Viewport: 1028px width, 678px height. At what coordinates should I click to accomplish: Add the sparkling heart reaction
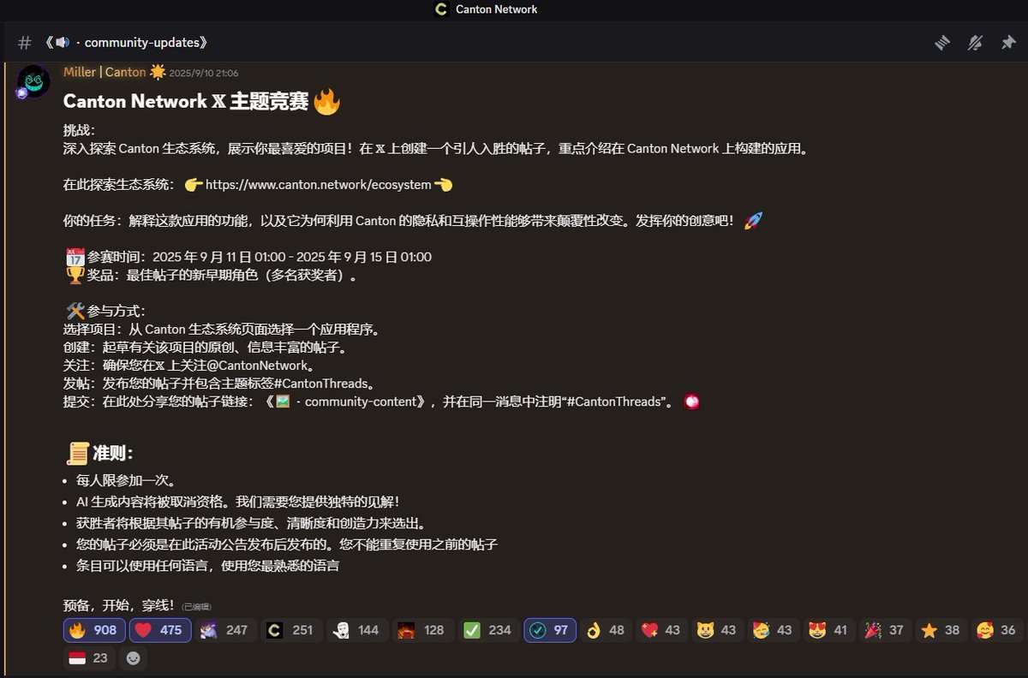(x=661, y=630)
